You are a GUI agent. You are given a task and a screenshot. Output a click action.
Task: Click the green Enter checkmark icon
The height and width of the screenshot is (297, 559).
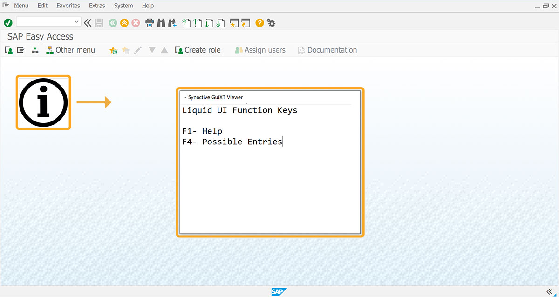tap(8, 22)
